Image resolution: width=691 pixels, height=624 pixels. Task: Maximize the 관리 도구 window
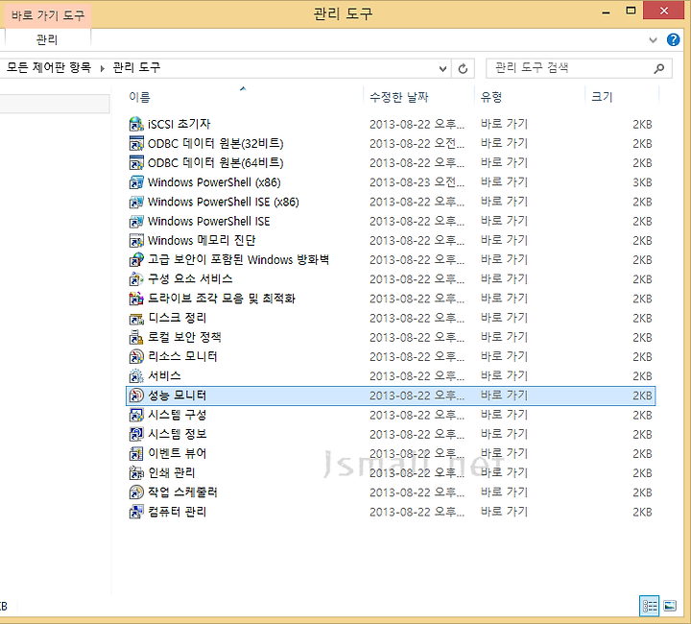[x=631, y=11]
